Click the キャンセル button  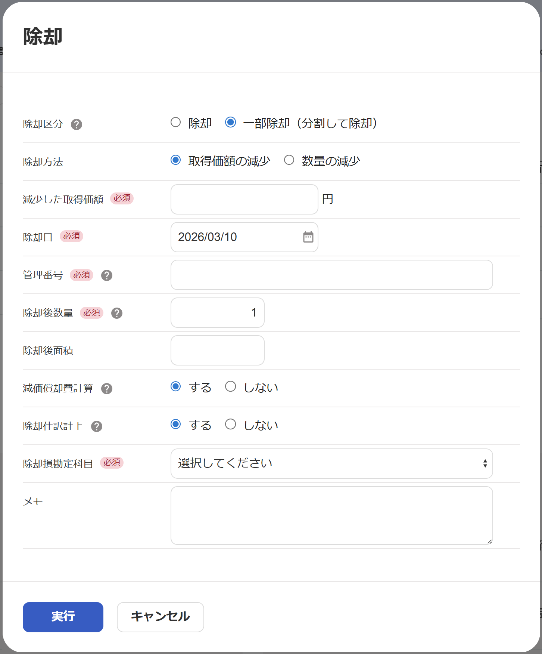tap(161, 617)
